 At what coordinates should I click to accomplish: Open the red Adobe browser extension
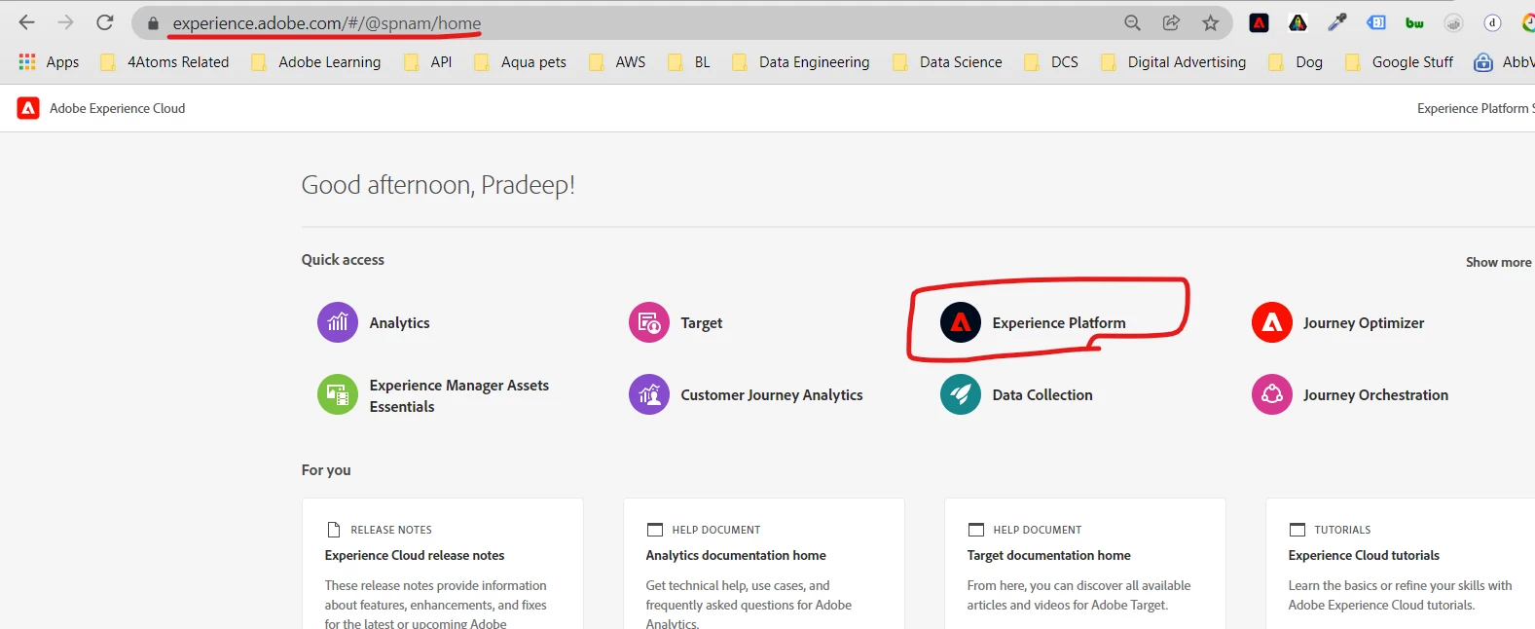coord(1259,22)
